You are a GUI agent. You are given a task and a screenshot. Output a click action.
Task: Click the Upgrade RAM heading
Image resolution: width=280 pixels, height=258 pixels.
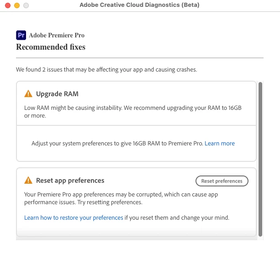pyautogui.click(x=57, y=94)
